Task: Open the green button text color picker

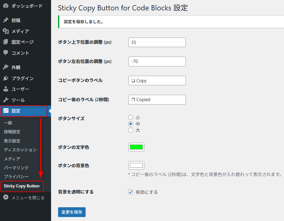Action: pyautogui.click(x=136, y=147)
